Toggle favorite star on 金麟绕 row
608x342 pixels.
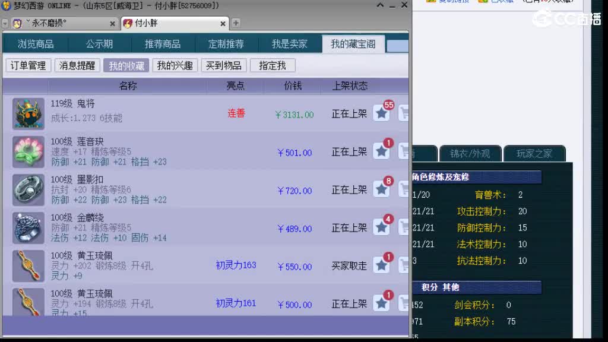[x=382, y=227]
